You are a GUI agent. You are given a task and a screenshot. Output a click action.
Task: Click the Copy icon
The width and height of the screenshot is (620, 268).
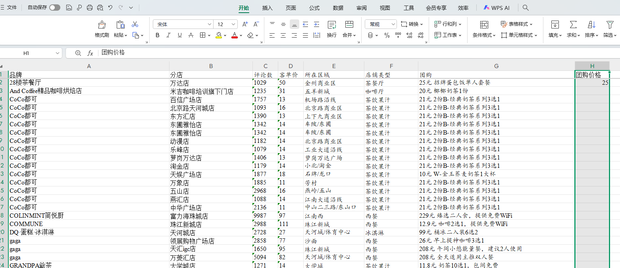[x=135, y=35]
